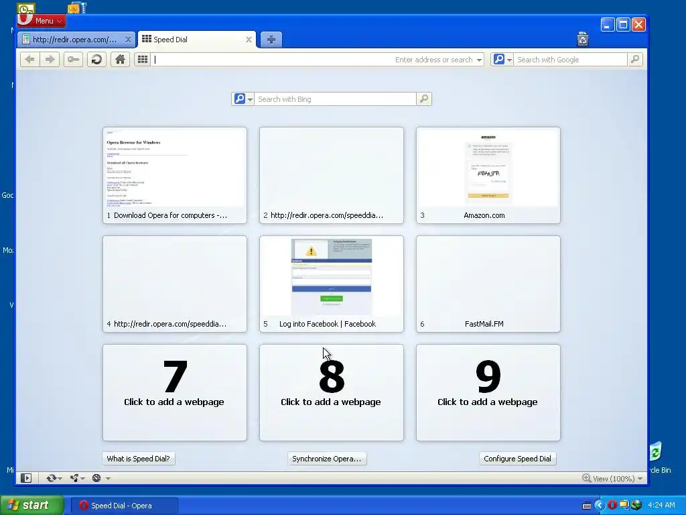Expand hidden tray icons arrow
This screenshot has width=686, height=515.
tap(600, 506)
